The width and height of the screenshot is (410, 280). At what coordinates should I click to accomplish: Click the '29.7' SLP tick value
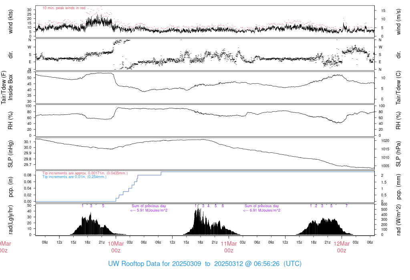click(x=28, y=165)
